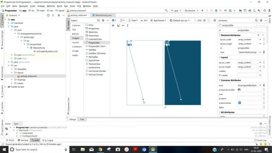Open the orientation rotate icon dropdown

point(122,20)
